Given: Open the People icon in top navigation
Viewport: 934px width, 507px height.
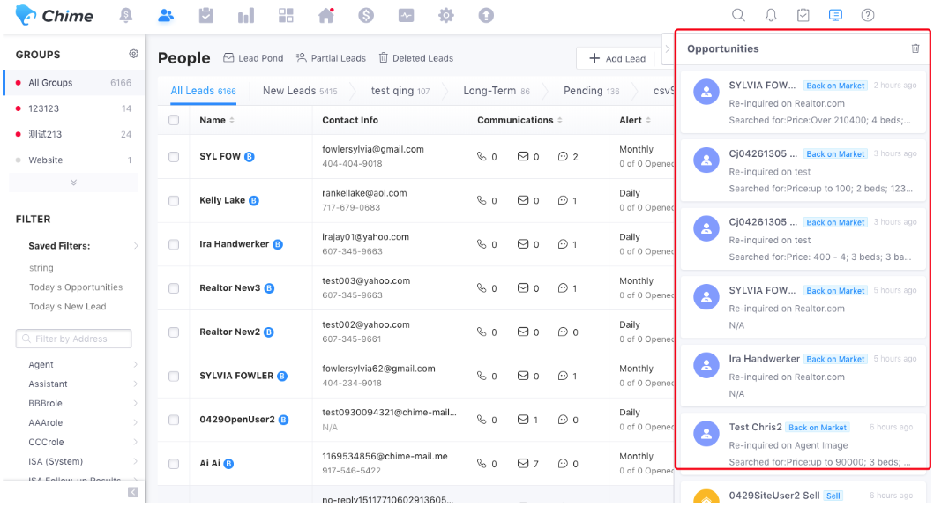Looking at the screenshot, I should [166, 16].
